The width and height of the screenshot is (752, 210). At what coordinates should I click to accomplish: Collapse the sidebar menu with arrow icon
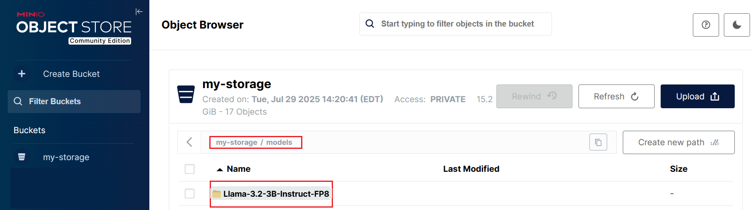[x=139, y=12]
